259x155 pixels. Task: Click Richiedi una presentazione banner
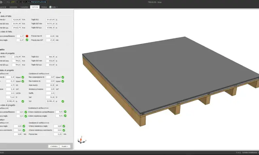pyautogui.click(x=32, y=2)
